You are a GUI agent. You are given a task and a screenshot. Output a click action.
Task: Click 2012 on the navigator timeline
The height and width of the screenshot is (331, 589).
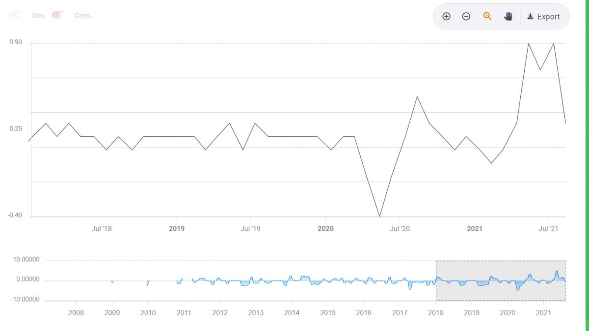pyautogui.click(x=220, y=313)
